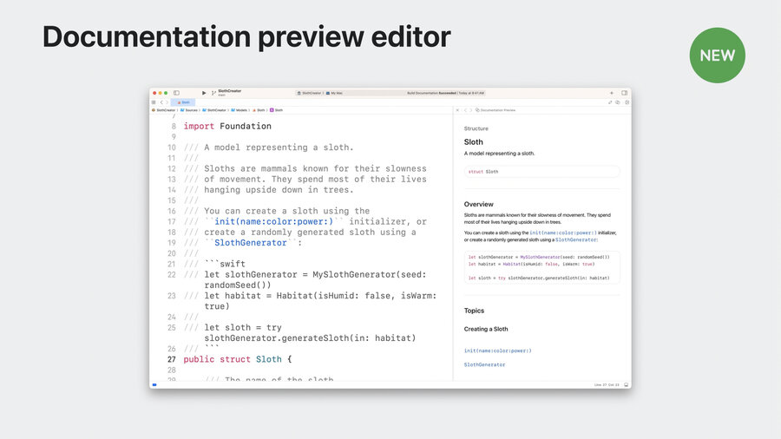Go back using the editor's left chevron
Image resolution: width=781 pixels, height=439 pixels.
tap(161, 102)
